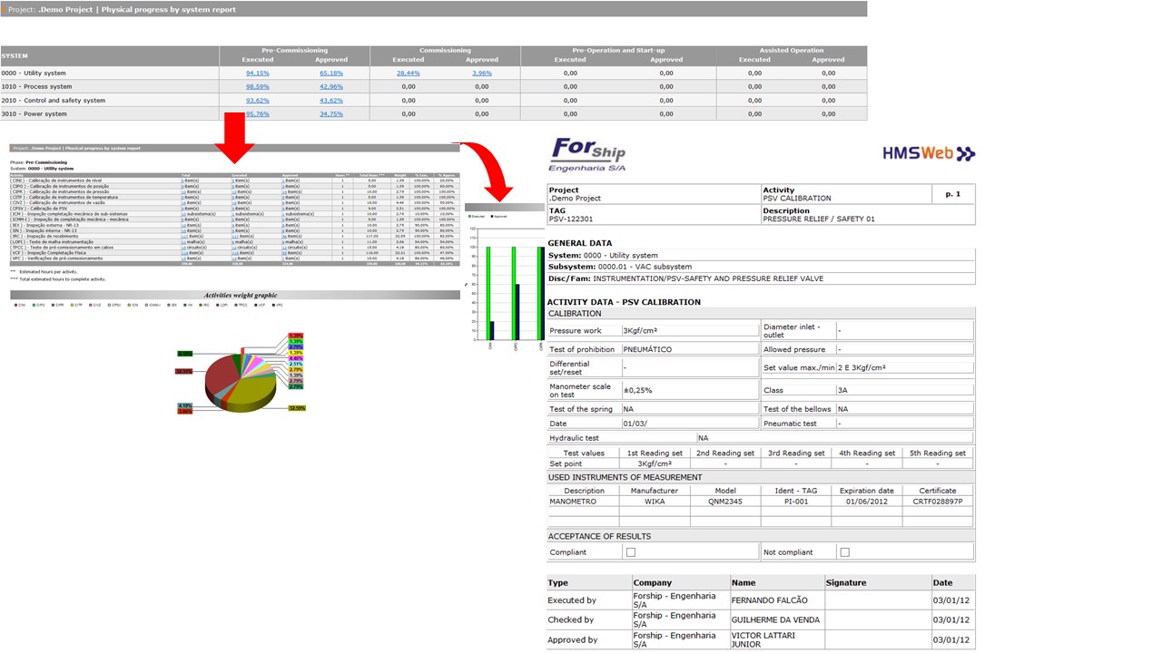Click the Signature cell for Executed by
1162x653 pixels.
(x=876, y=600)
